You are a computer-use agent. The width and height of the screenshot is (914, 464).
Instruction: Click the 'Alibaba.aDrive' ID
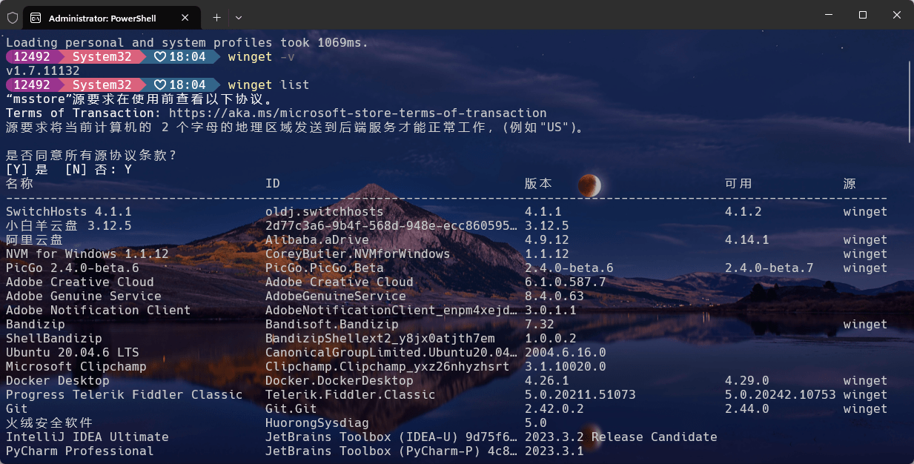tap(317, 240)
